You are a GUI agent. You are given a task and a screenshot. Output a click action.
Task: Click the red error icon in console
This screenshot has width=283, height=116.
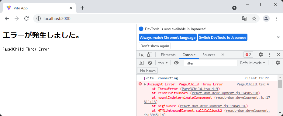click(x=140, y=84)
